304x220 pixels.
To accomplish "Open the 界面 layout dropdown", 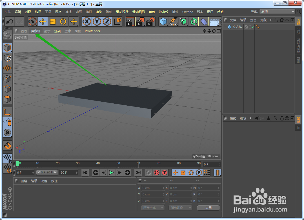I will click(x=277, y=12).
